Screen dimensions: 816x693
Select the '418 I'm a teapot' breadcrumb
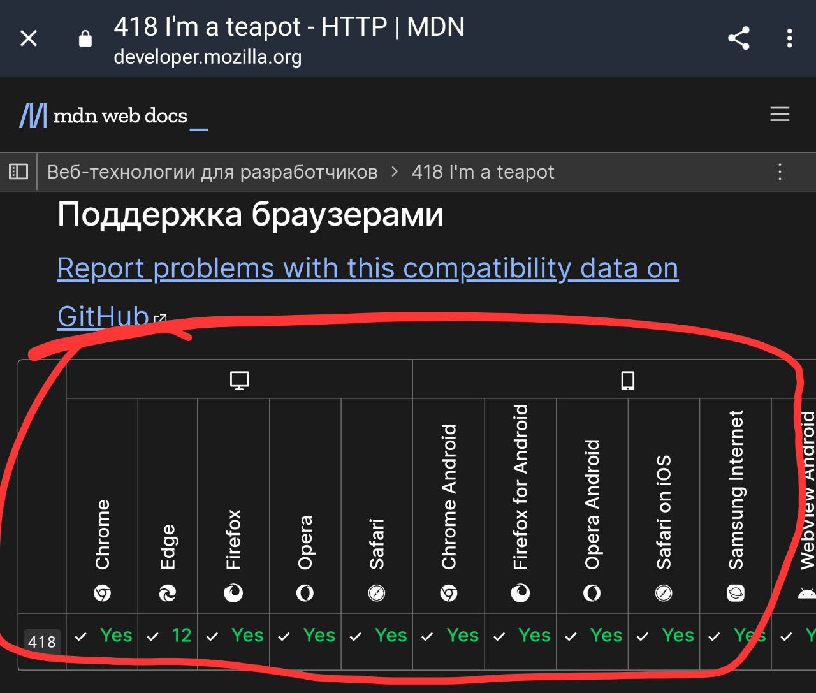[x=483, y=172]
